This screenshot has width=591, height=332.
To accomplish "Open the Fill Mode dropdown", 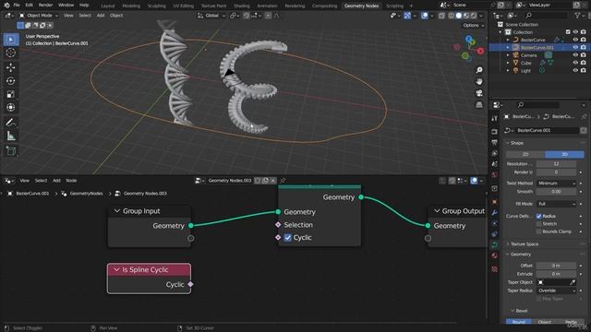I will [x=556, y=204].
